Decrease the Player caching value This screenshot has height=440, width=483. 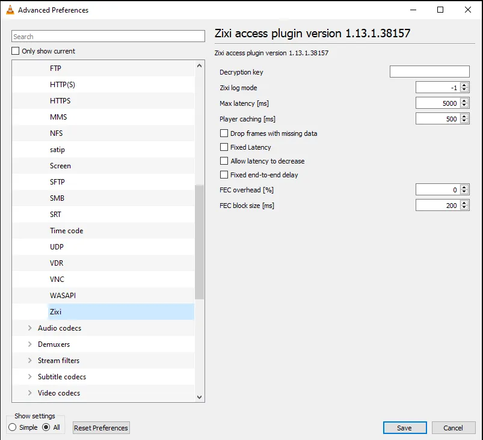[x=464, y=121]
